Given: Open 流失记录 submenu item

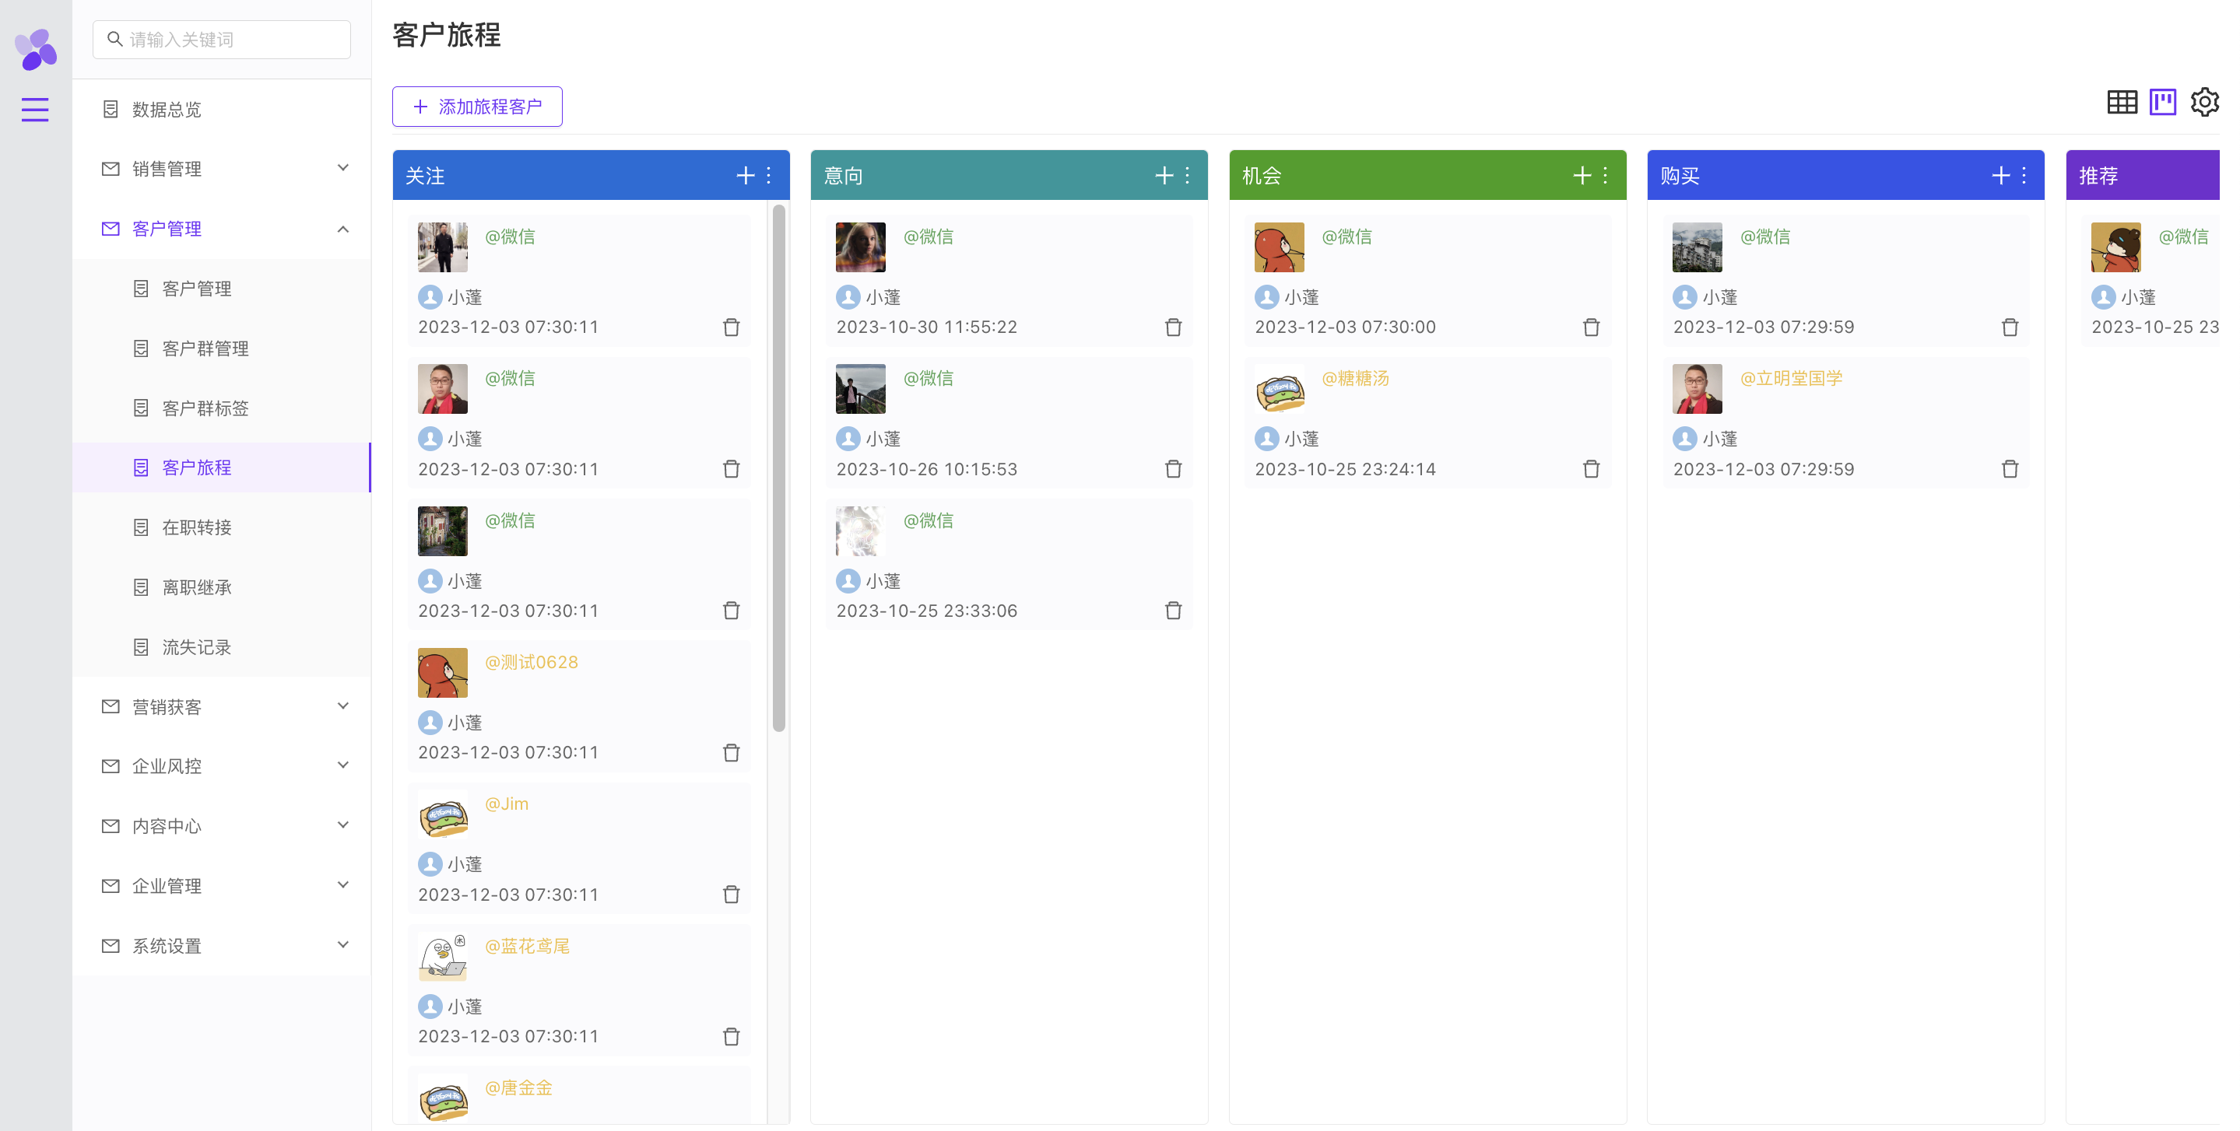Looking at the screenshot, I should coord(222,648).
